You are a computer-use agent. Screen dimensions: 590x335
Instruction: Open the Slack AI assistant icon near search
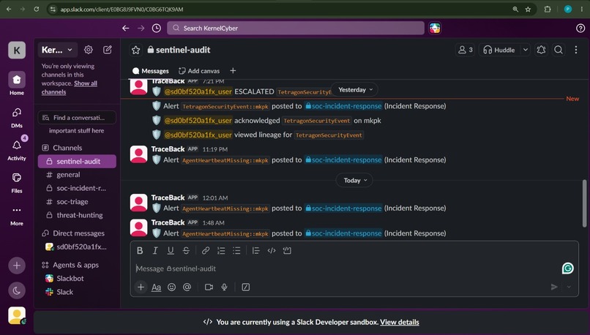point(435,29)
